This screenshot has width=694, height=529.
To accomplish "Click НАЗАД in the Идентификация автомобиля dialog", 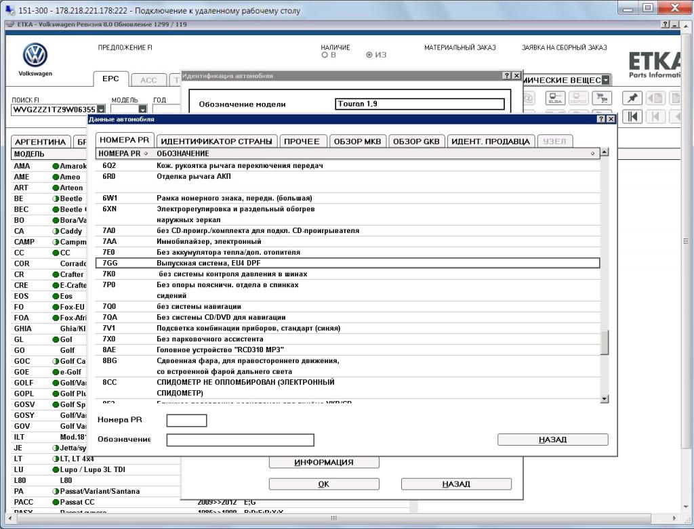I will click(456, 484).
